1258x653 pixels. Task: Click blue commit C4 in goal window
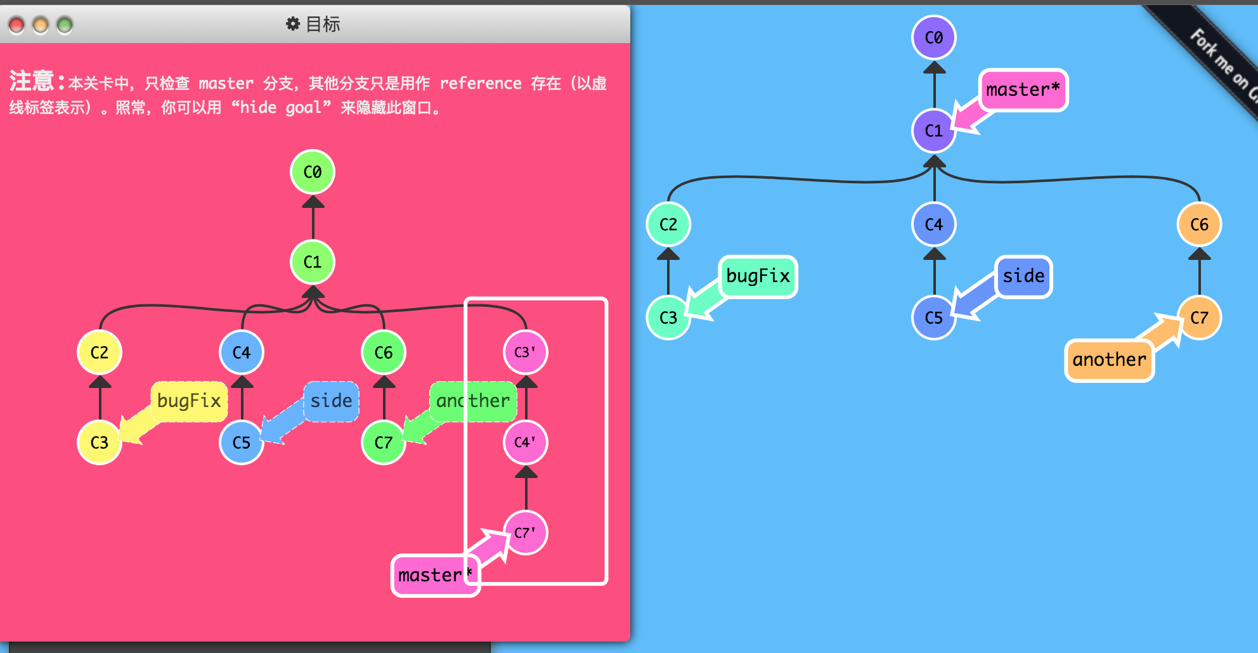click(x=242, y=352)
